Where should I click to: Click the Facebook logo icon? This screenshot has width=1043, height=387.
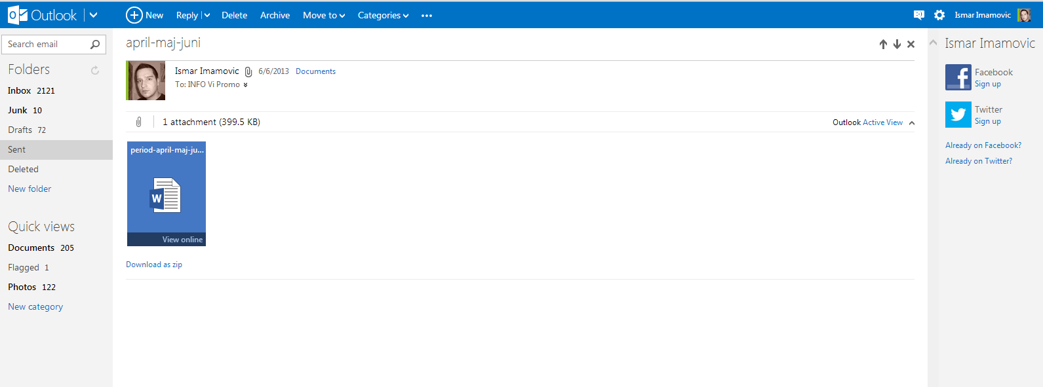point(958,77)
